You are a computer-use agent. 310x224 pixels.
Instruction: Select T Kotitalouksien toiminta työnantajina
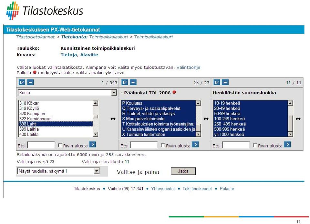click(x=158, y=124)
